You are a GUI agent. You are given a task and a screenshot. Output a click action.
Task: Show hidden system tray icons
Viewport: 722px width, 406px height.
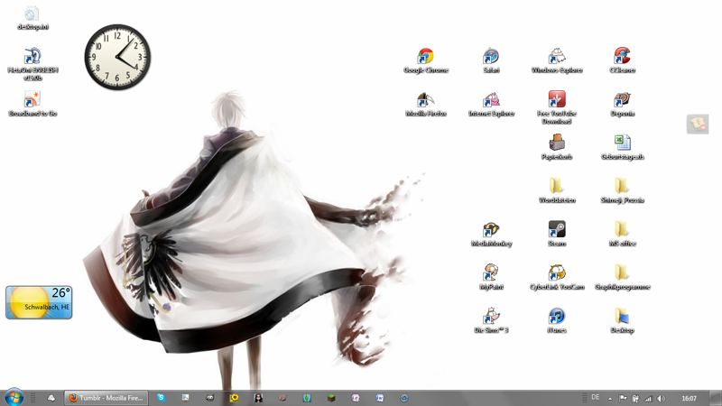(610, 398)
